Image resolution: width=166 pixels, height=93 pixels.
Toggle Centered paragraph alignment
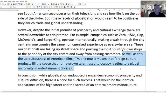47,7
